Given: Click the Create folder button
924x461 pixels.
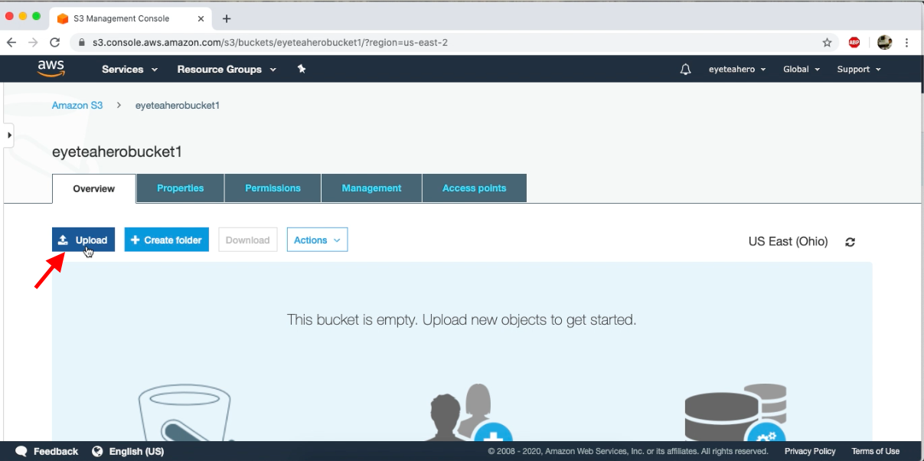Looking at the screenshot, I should (x=166, y=240).
